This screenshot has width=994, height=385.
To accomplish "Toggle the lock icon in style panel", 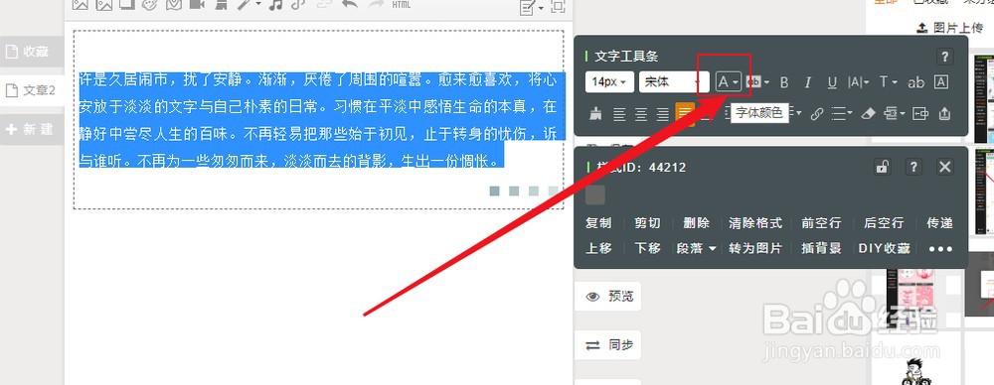I will 882,167.
